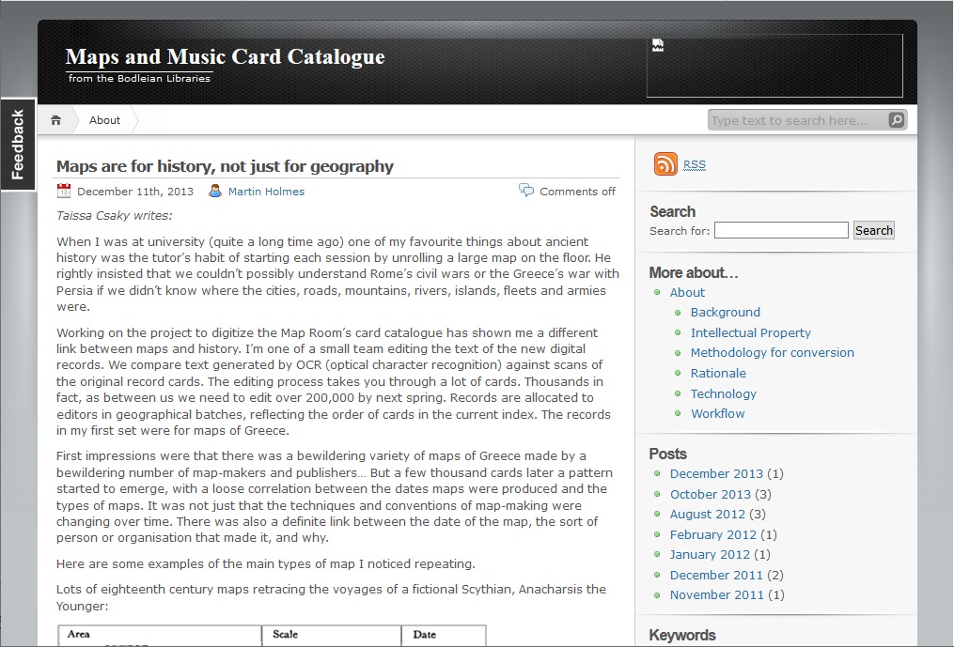954x647 pixels.
Task: Open December 2013 posts archive
Action: point(716,473)
